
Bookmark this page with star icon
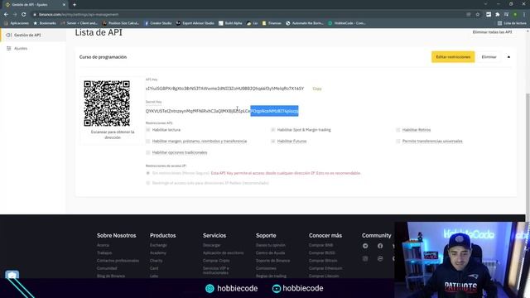478,15
